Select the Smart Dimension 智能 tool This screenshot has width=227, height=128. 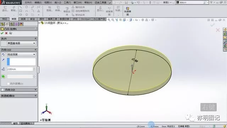coord(14,9)
